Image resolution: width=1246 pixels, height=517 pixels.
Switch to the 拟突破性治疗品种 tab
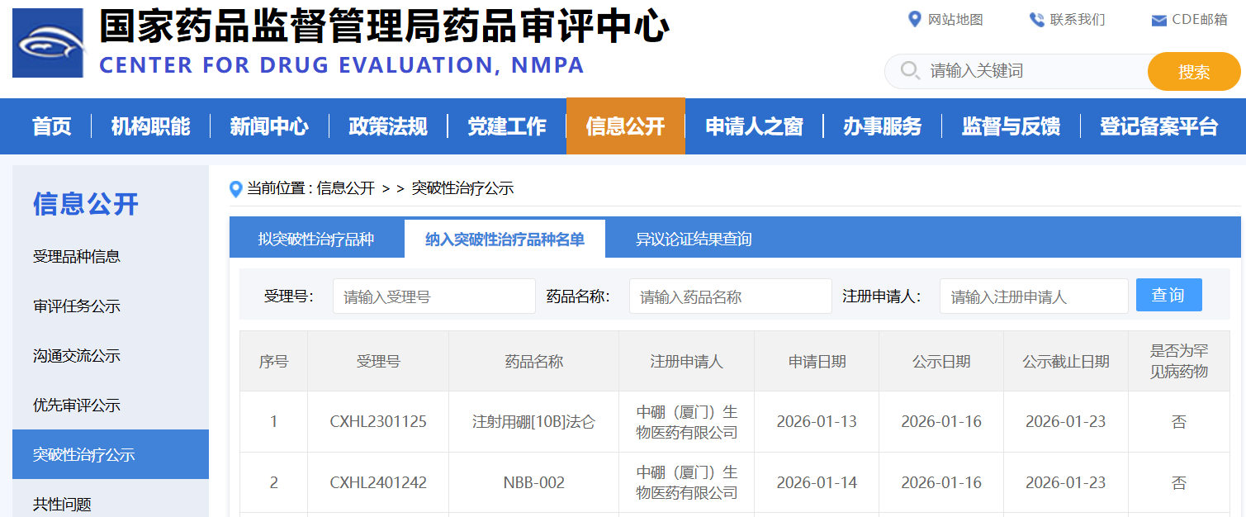(x=317, y=238)
